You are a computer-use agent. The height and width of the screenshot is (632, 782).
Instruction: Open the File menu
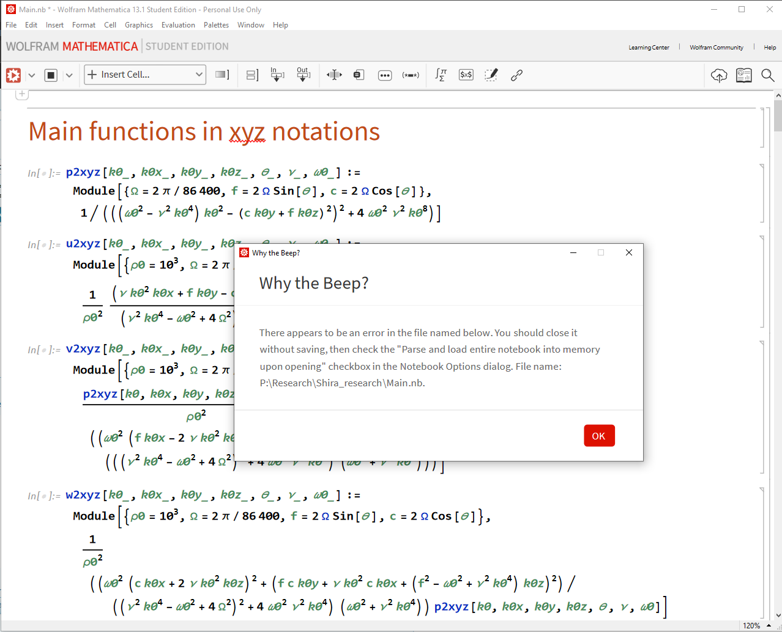pyautogui.click(x=11, y=25)
